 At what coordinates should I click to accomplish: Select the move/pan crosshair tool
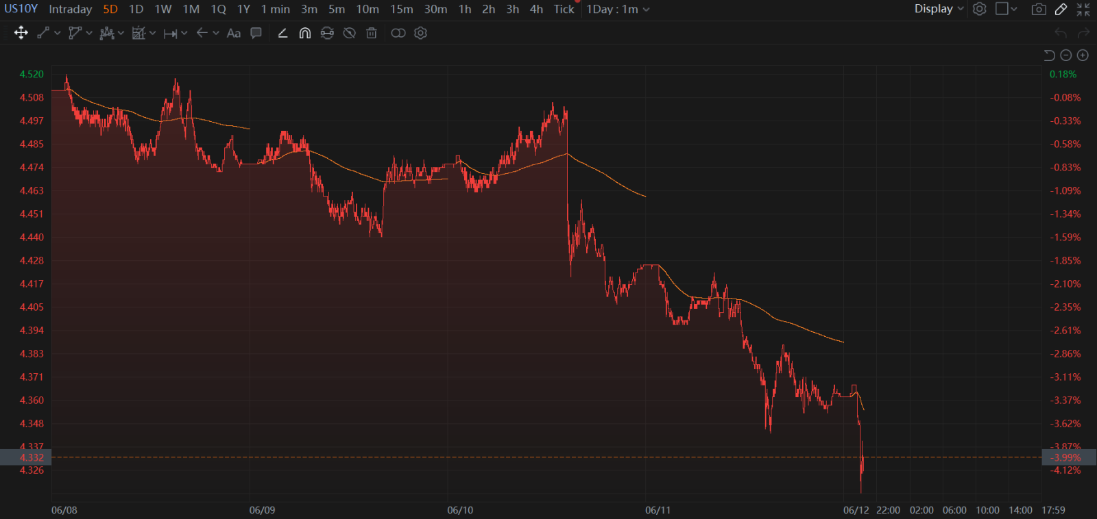21,33
